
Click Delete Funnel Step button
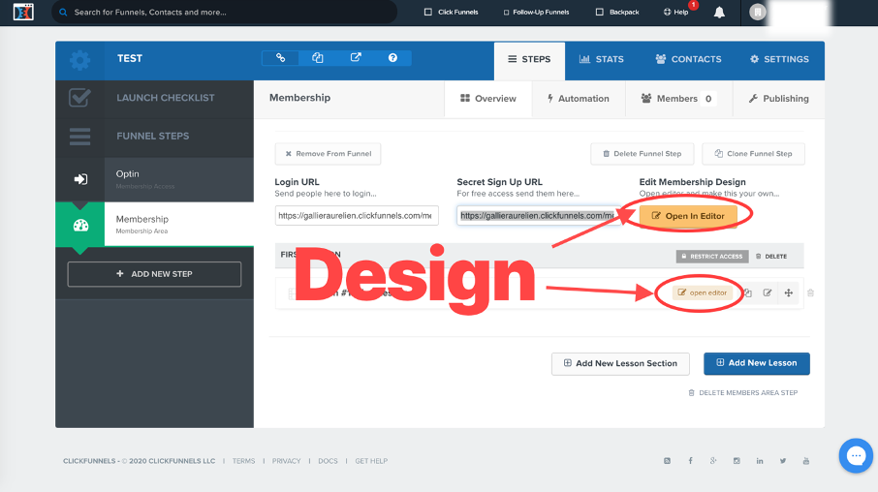coord(643,154)
